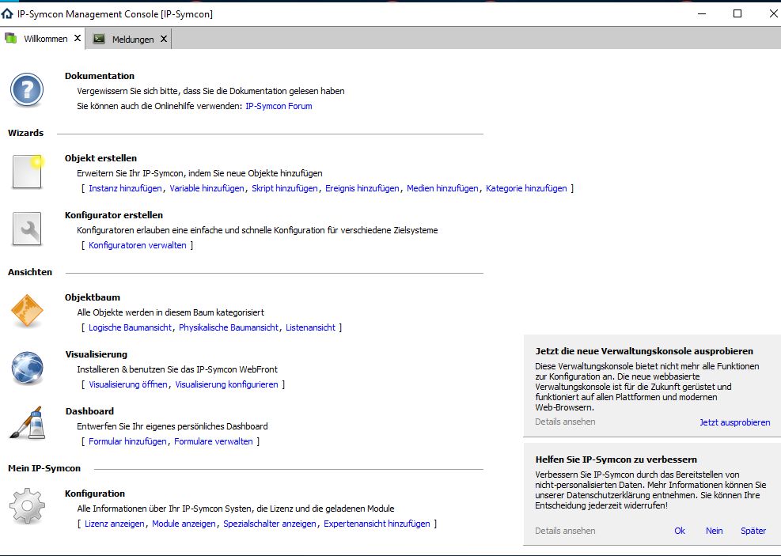
Task: Choose Lizenz anzeigen under Konfiguration
Action: pos(115,524)
